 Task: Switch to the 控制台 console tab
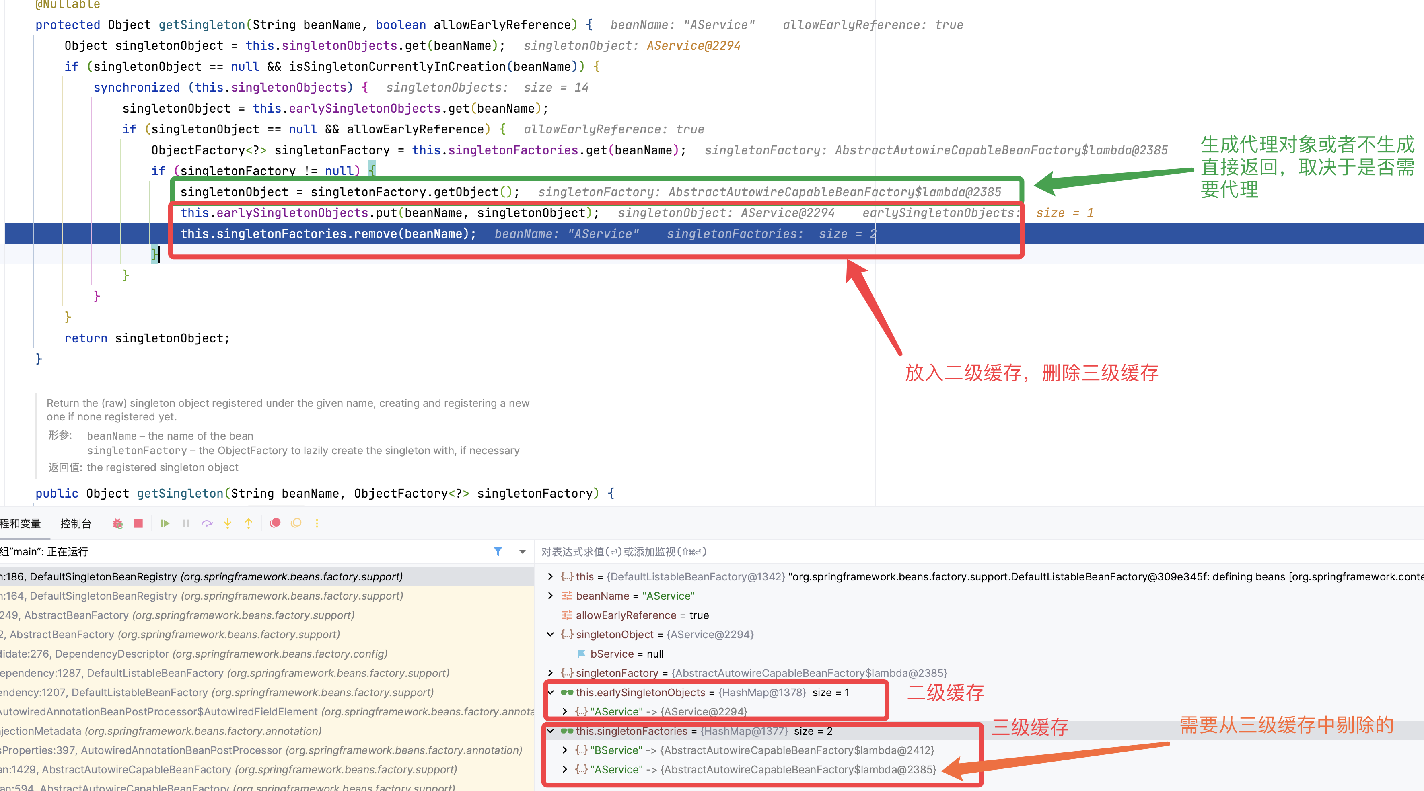pos(76,524)
